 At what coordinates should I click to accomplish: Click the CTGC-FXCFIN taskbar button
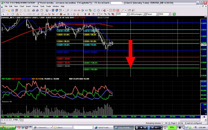124,128
